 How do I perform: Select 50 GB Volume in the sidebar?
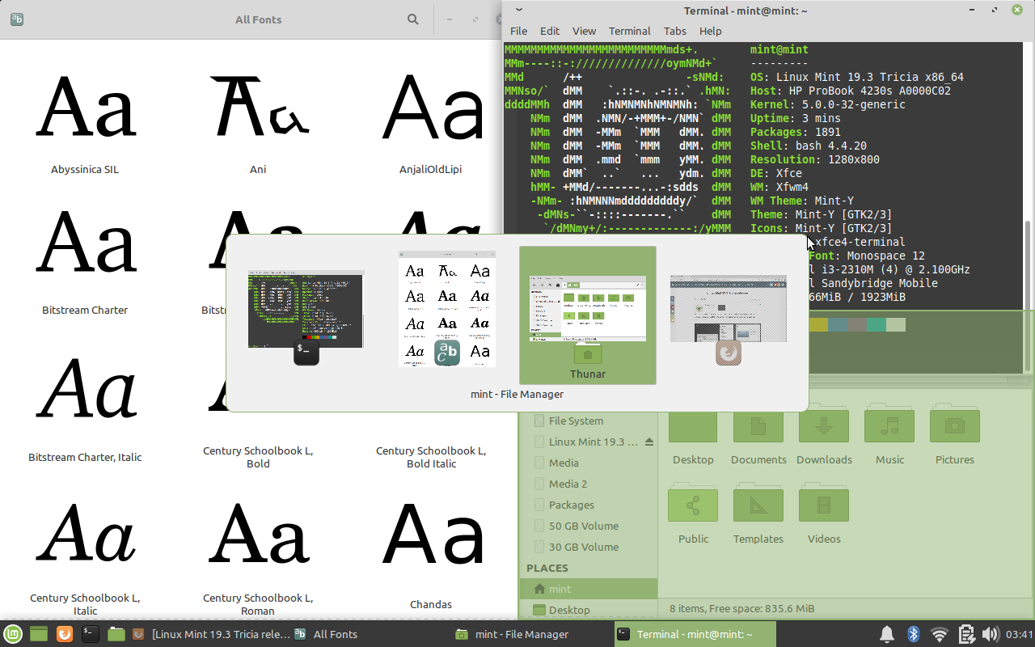coord(589,526)
